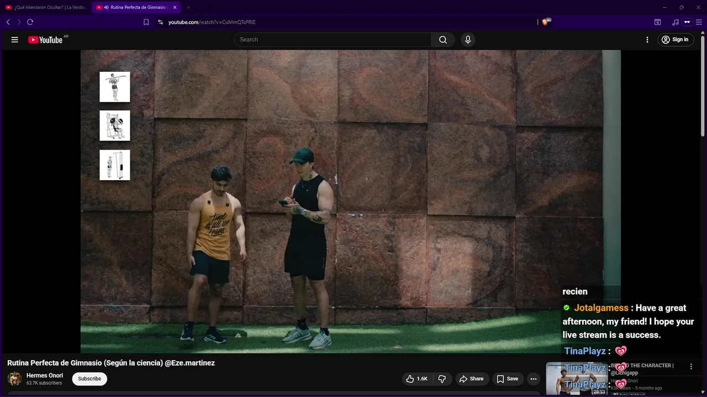This screenshot has width=707, height=397.
Task: Open the YouTube hamburger guide menu
Action: point(15,40)
